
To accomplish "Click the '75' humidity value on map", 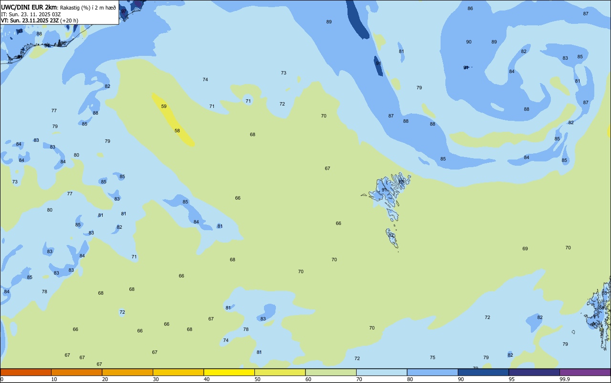I will [x=432, y=358].
